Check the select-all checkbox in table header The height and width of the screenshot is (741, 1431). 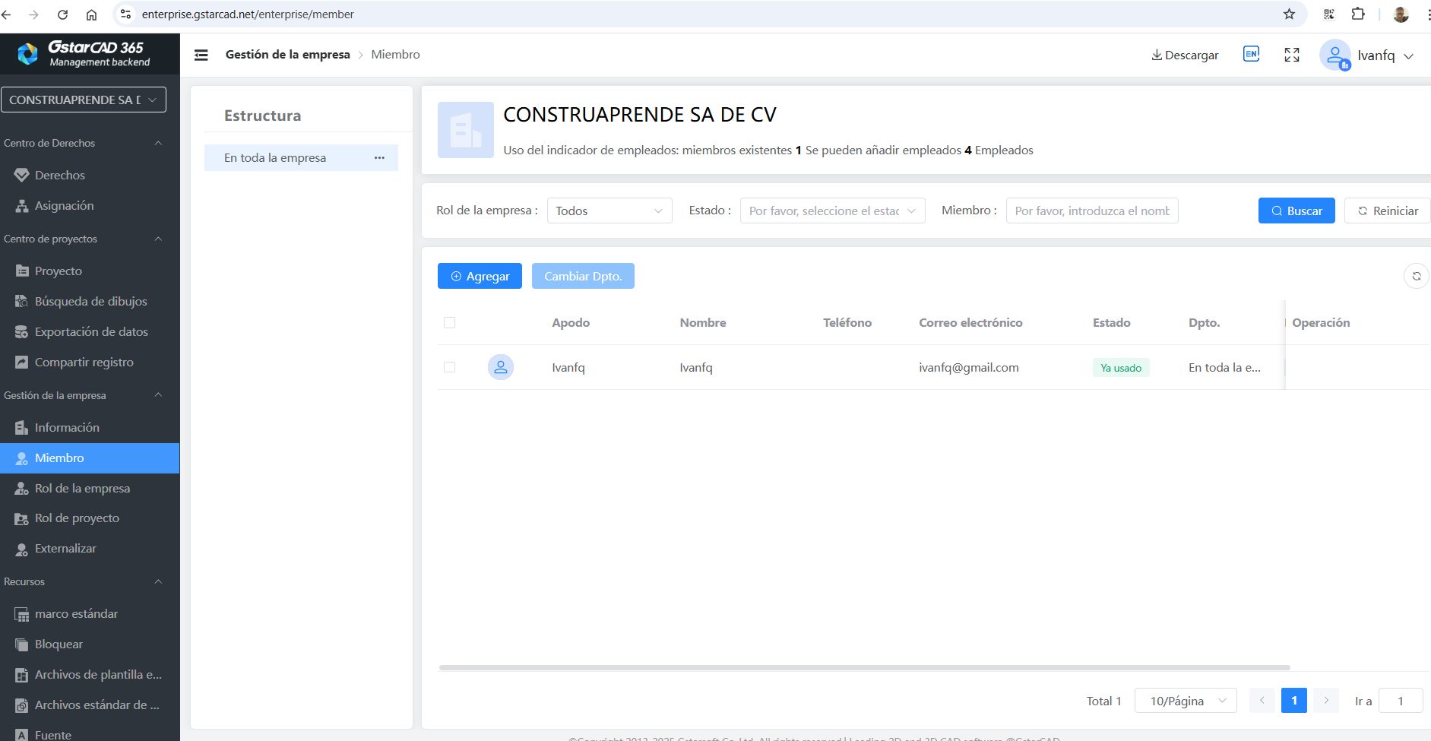point(449,323)
